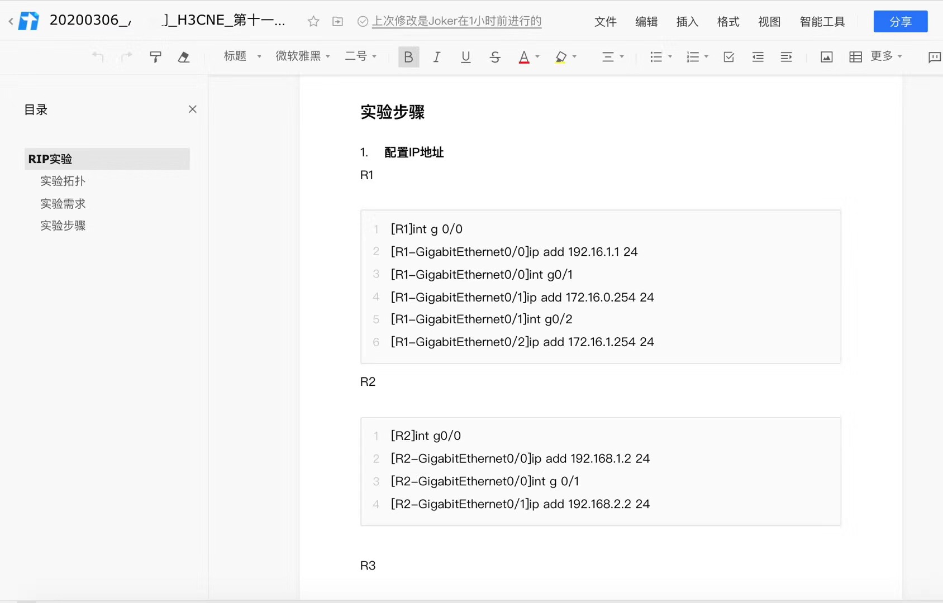Open the highlight color picker
943x603 pixels.
click(x=574, y=57)
